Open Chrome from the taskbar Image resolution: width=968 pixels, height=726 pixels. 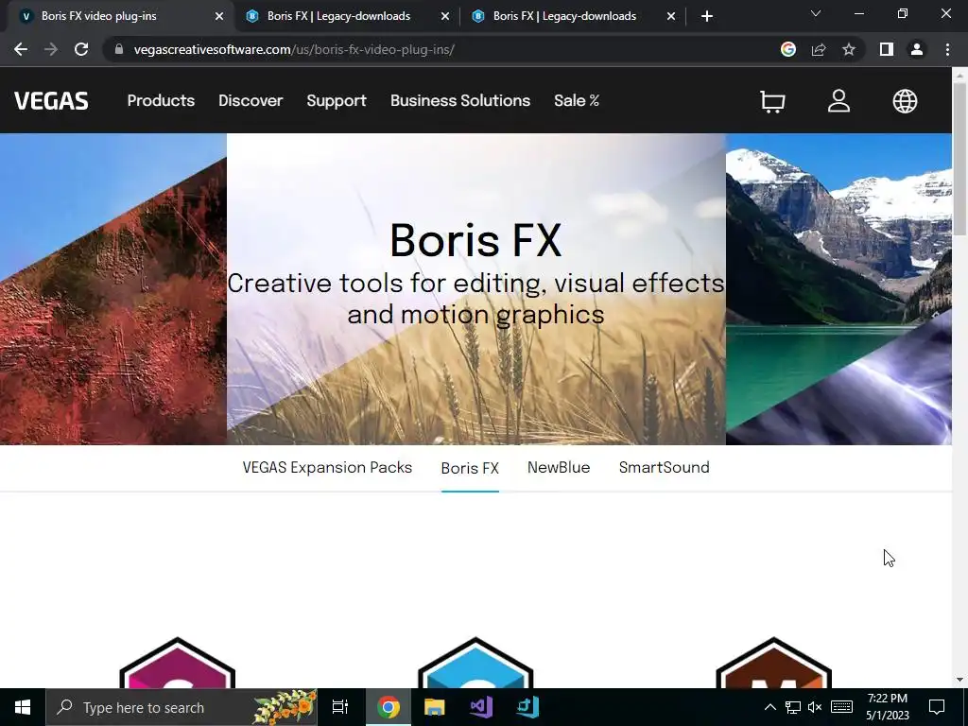(x=389, y=707)
